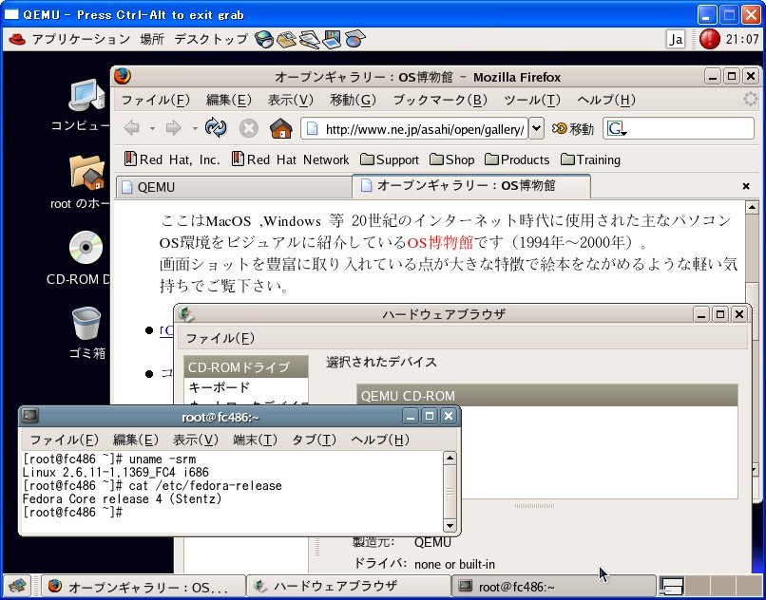Screen dimensions: 766x600
Task: Open the Red Hat Network bookmark
Action: point(290,159)
